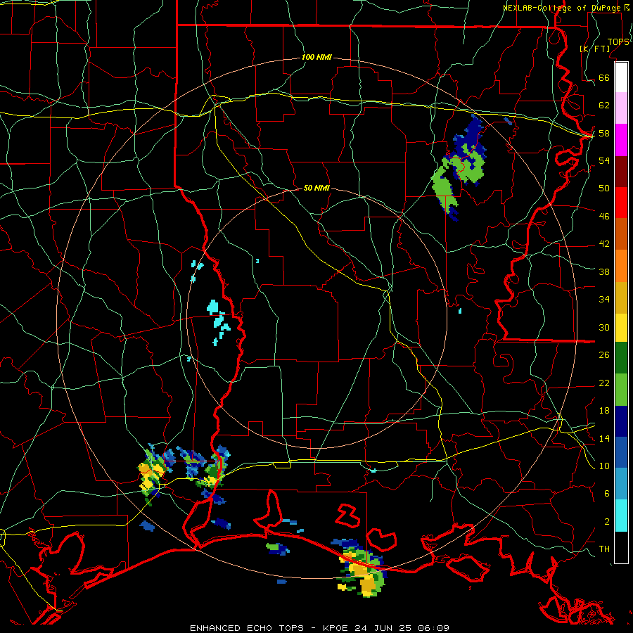633x633 pixels.
Task: Click the navy 14-18 kft legend swatch
Action: (x=621, y=421)
